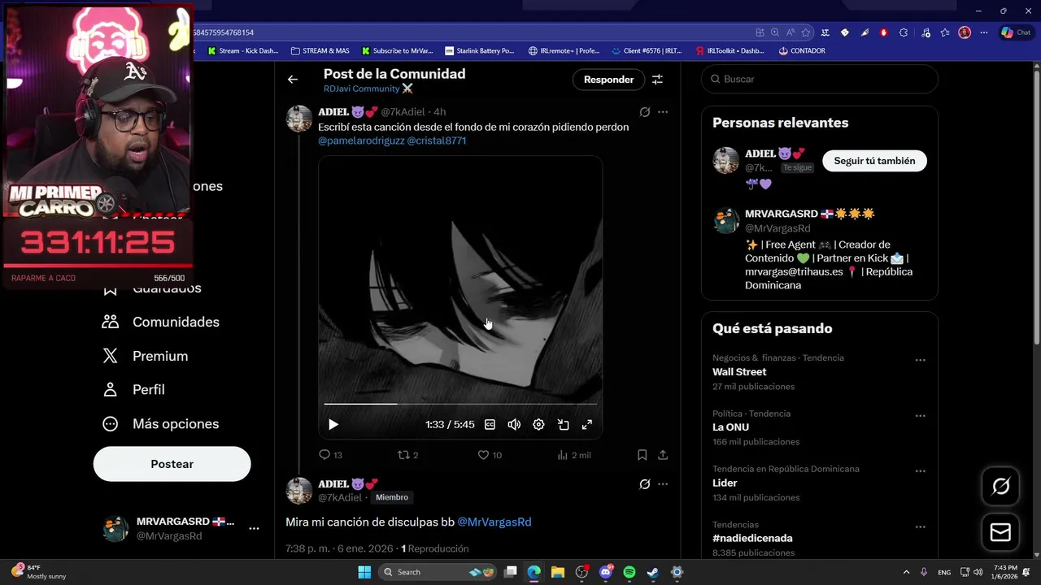Open the floating Grok button at right

[1000, 486]
